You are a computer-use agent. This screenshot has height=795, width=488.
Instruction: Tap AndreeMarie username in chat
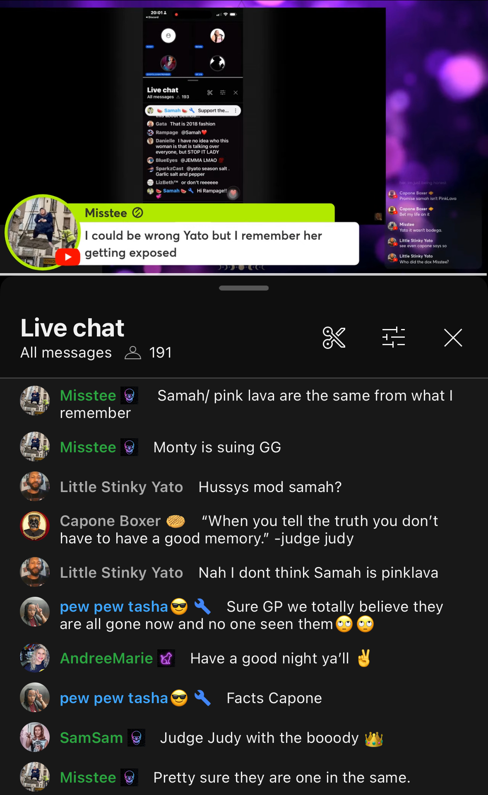pyautogui.click(x=106, y=658)
